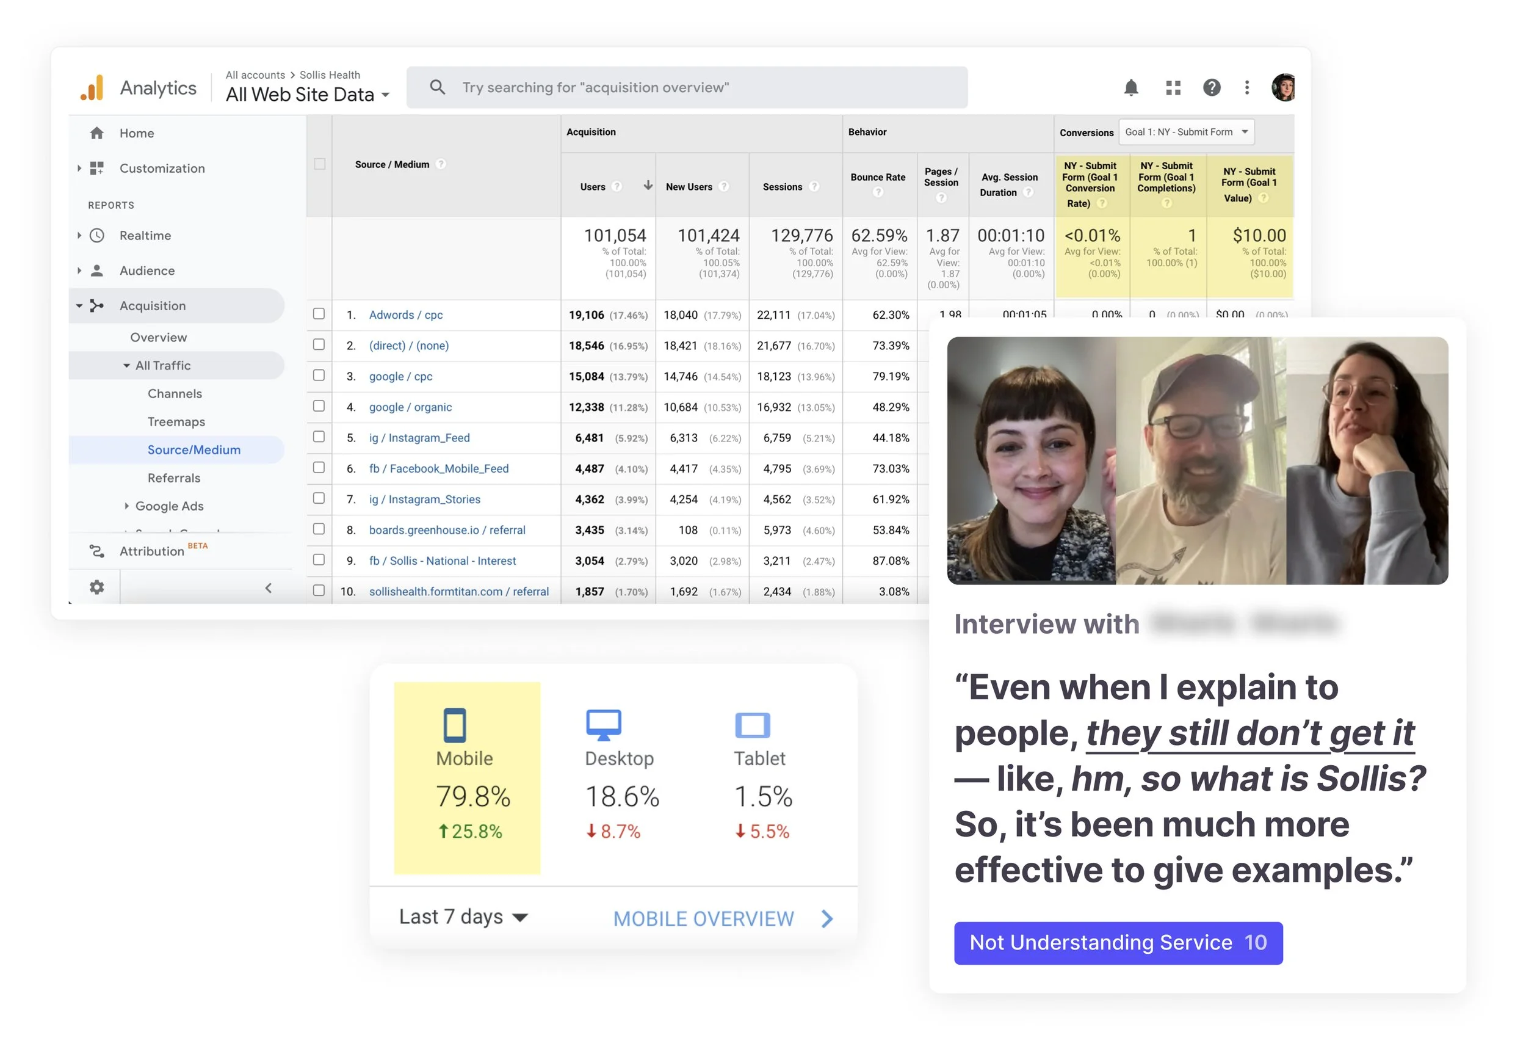Click the Realtime clock icon
This screenshot has height=1046, width=1526.
click(97, 235)
